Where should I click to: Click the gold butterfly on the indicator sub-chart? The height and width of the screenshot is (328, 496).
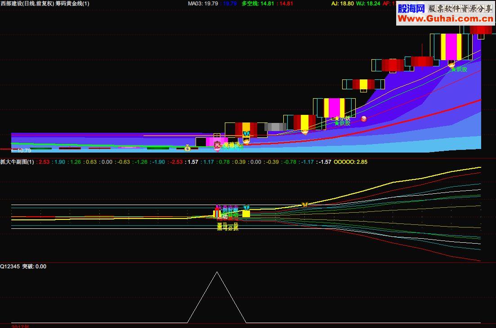click(304, 204)
